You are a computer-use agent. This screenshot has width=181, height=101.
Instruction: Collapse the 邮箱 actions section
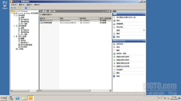pos(144,14)
